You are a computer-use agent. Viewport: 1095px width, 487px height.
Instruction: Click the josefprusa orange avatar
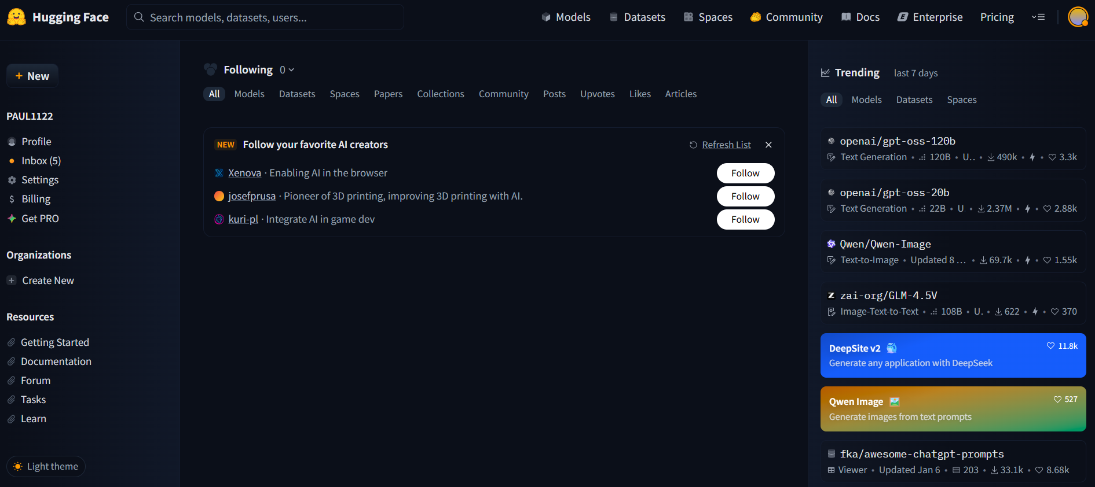click(219, 196)
